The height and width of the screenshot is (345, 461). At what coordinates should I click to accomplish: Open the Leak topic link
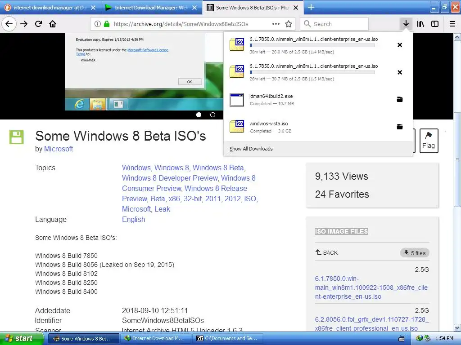point(162,209)
